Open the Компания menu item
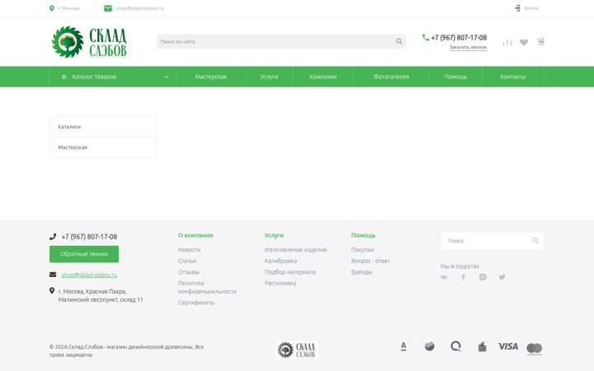 323,77
